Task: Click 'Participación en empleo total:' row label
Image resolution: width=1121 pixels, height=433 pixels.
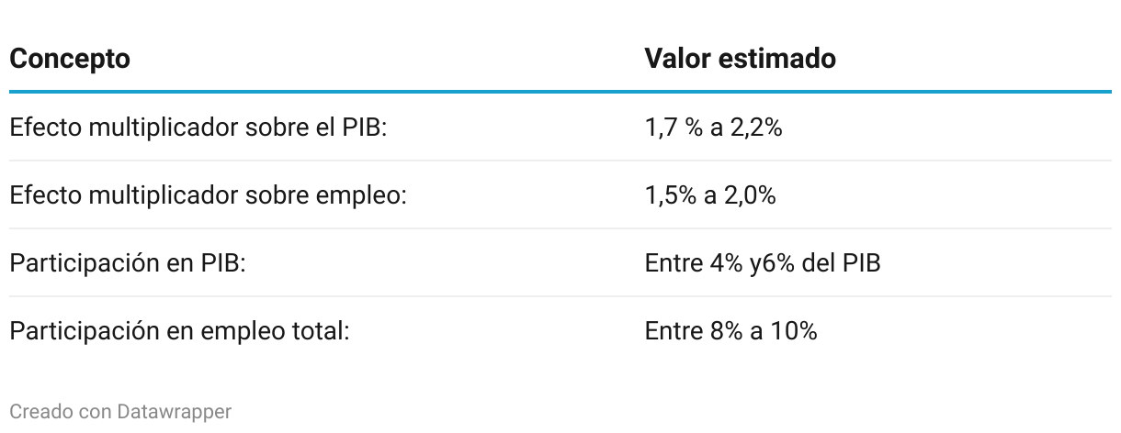Action: coord(179,330)
